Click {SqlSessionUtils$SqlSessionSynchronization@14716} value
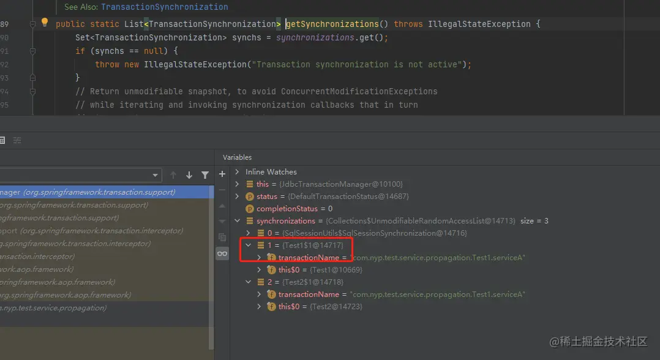 (x=374, y=233)
